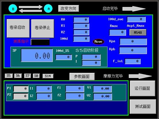This screenshot has width=159, height=119.
Task: Toggle the S5 stage button
Action: (9, 76)
